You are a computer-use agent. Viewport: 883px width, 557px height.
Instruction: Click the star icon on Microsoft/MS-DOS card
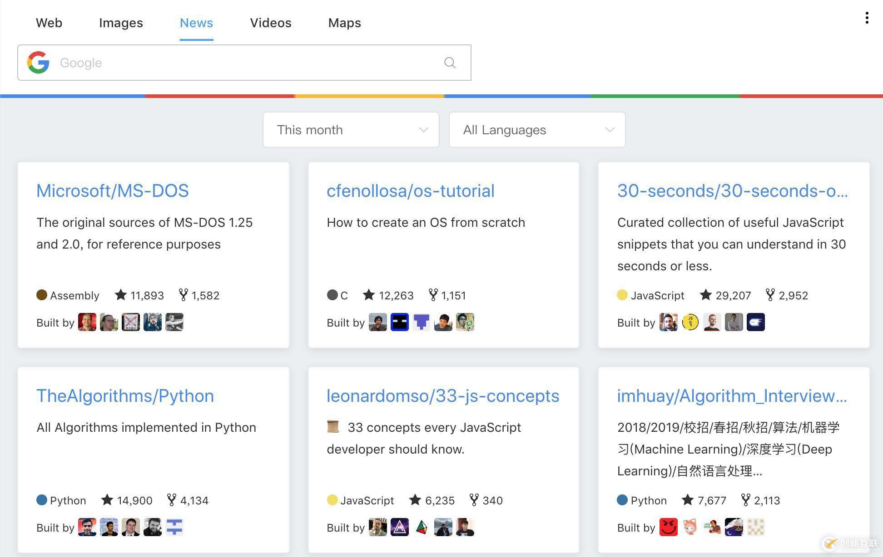(121, 295)
